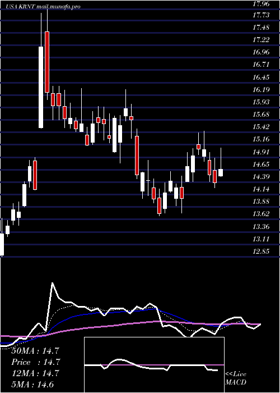Click the '5MA : 14.6' legend entry
Image resolution: width=280 pixels, height=393 pixels.
[32, 384]
